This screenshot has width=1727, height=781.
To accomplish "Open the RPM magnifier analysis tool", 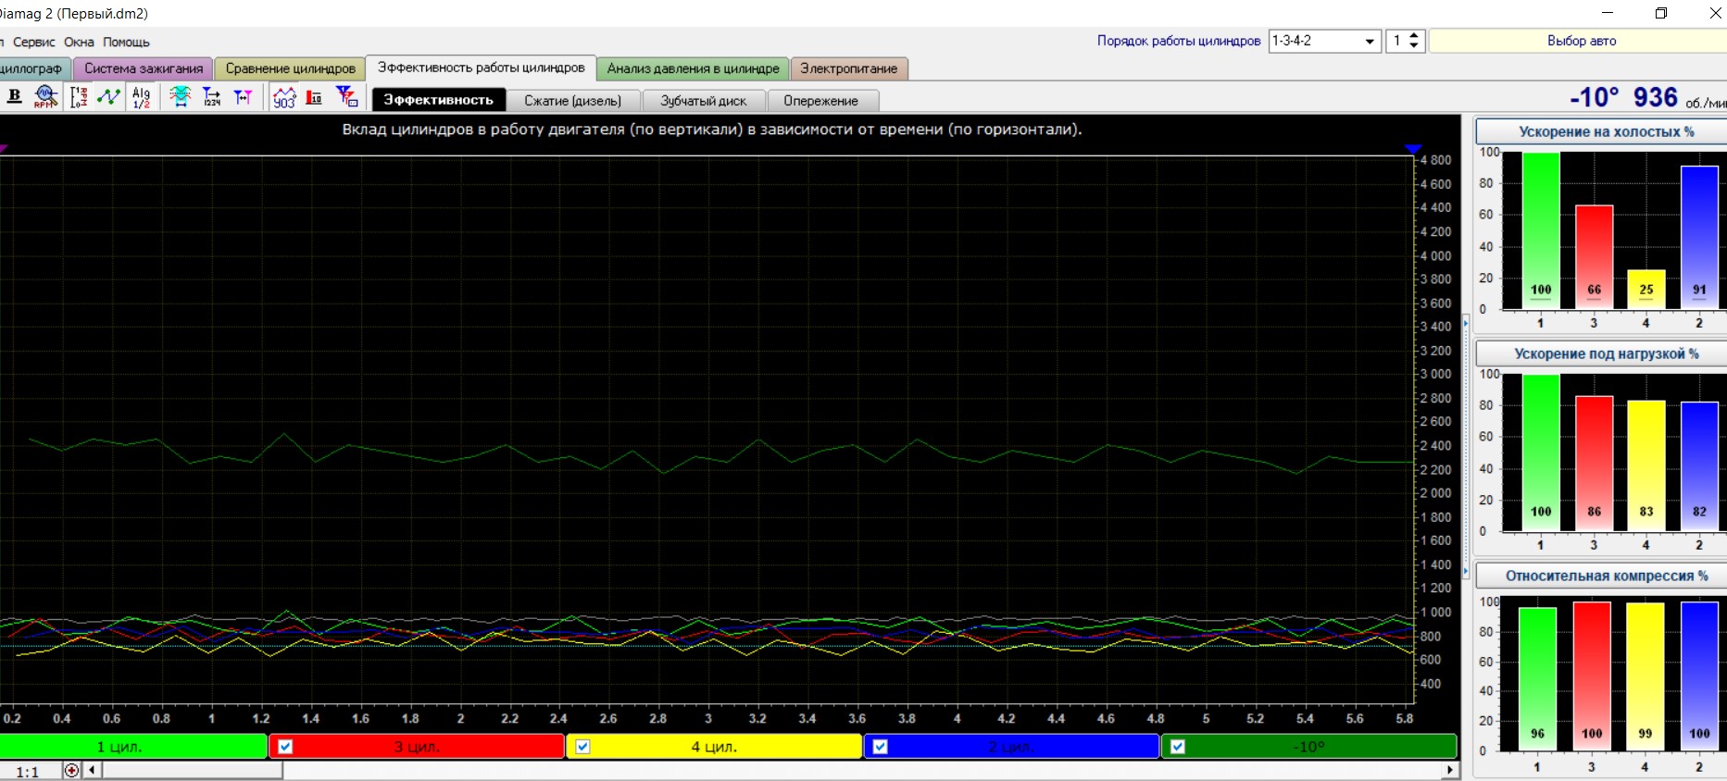I will pyautogui.click(x=45, y=96).
